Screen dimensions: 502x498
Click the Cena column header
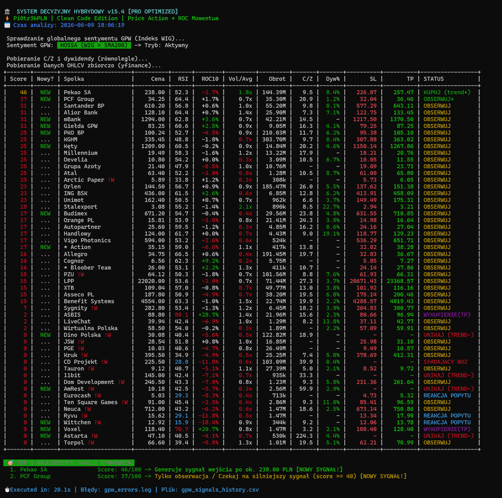coord(158,79)
